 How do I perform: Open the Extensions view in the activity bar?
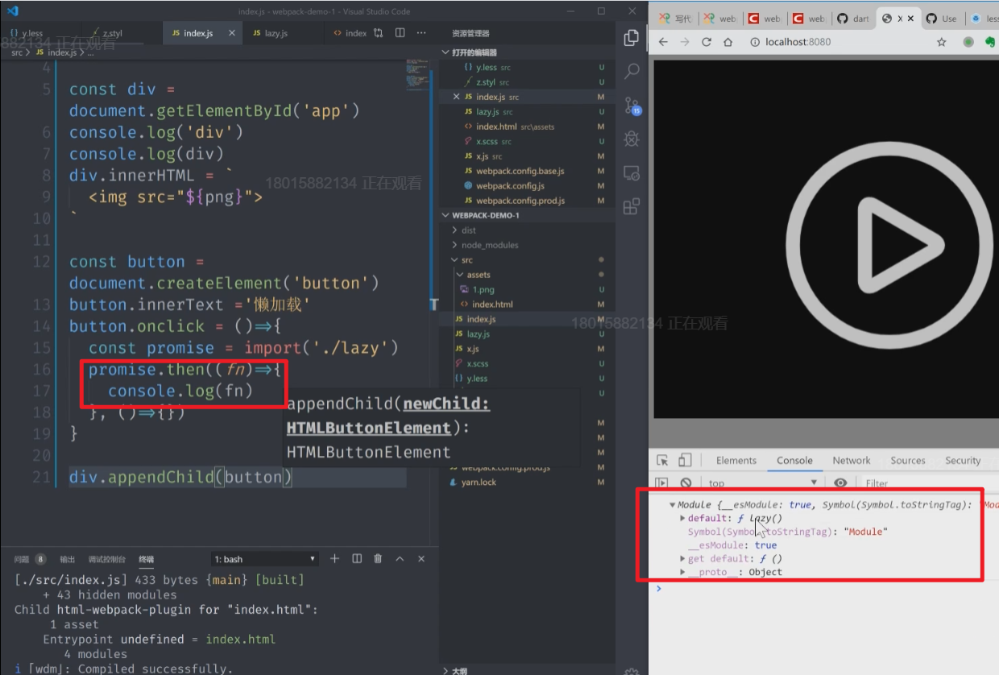[632, 206]
